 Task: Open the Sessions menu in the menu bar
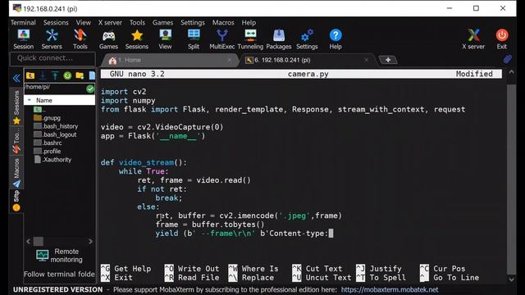[56, 22]
